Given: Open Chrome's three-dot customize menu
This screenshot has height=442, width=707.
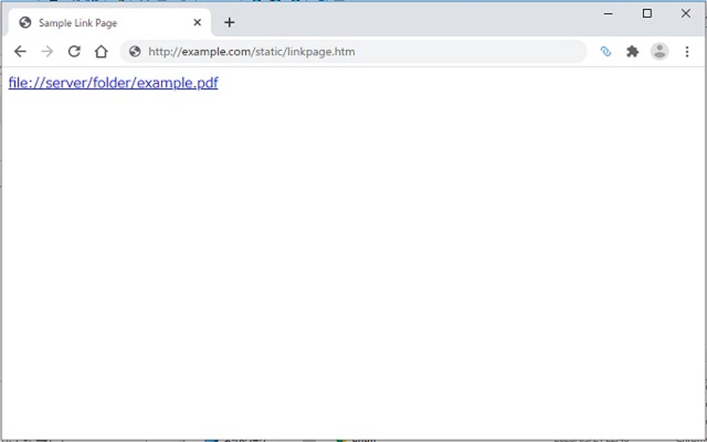Looking at the screenshot, I should coord(687,51).
